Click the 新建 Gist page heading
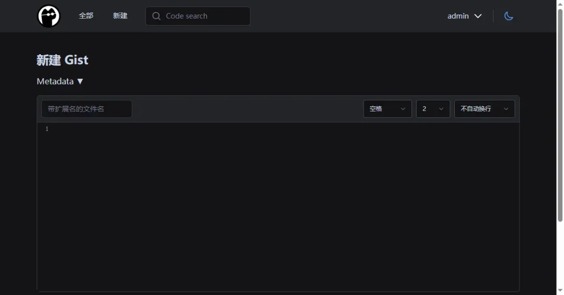The image size is (564, 295). pos(62,60)
